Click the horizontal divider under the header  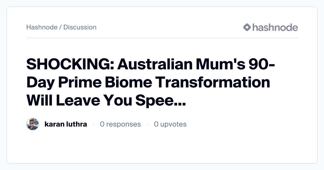coord(162,38)
